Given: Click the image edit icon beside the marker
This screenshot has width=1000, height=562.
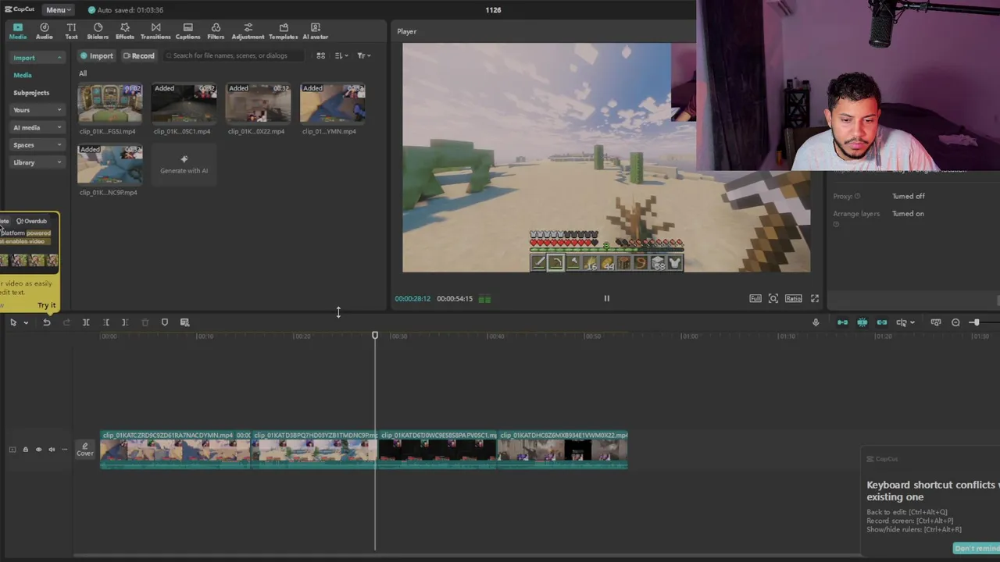Looking at the screenshot, I should click(x=184, y=322).
